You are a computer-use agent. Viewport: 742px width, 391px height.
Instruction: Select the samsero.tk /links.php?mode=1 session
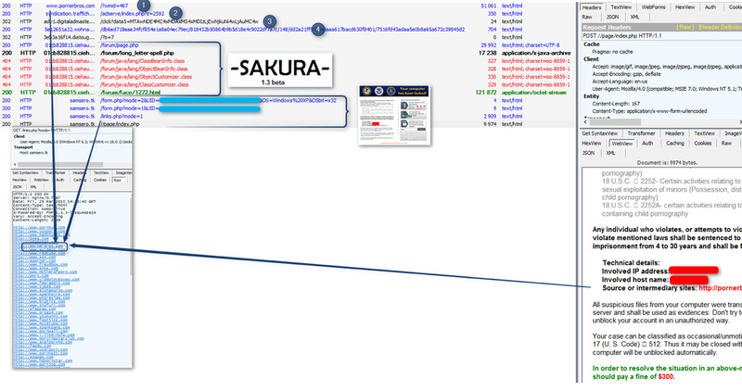click(x=288, y=116)
